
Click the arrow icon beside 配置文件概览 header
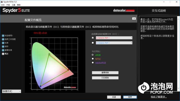[134, 18]
